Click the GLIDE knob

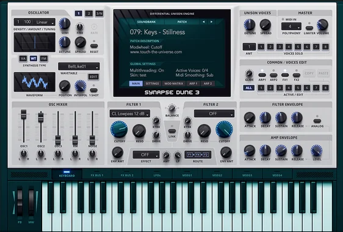coord(249,73)
